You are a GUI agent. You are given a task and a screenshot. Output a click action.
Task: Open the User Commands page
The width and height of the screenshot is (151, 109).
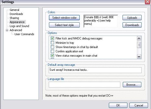tap(24, 34)
